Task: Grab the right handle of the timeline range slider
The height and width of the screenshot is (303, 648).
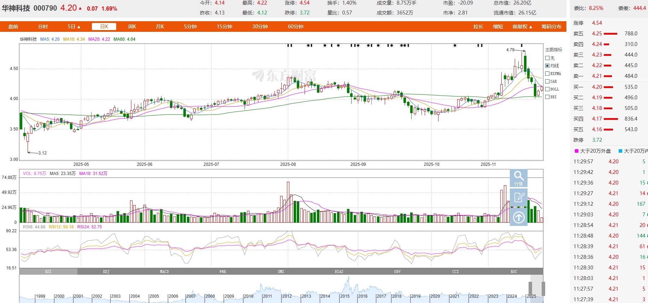Action: (543, 289)
